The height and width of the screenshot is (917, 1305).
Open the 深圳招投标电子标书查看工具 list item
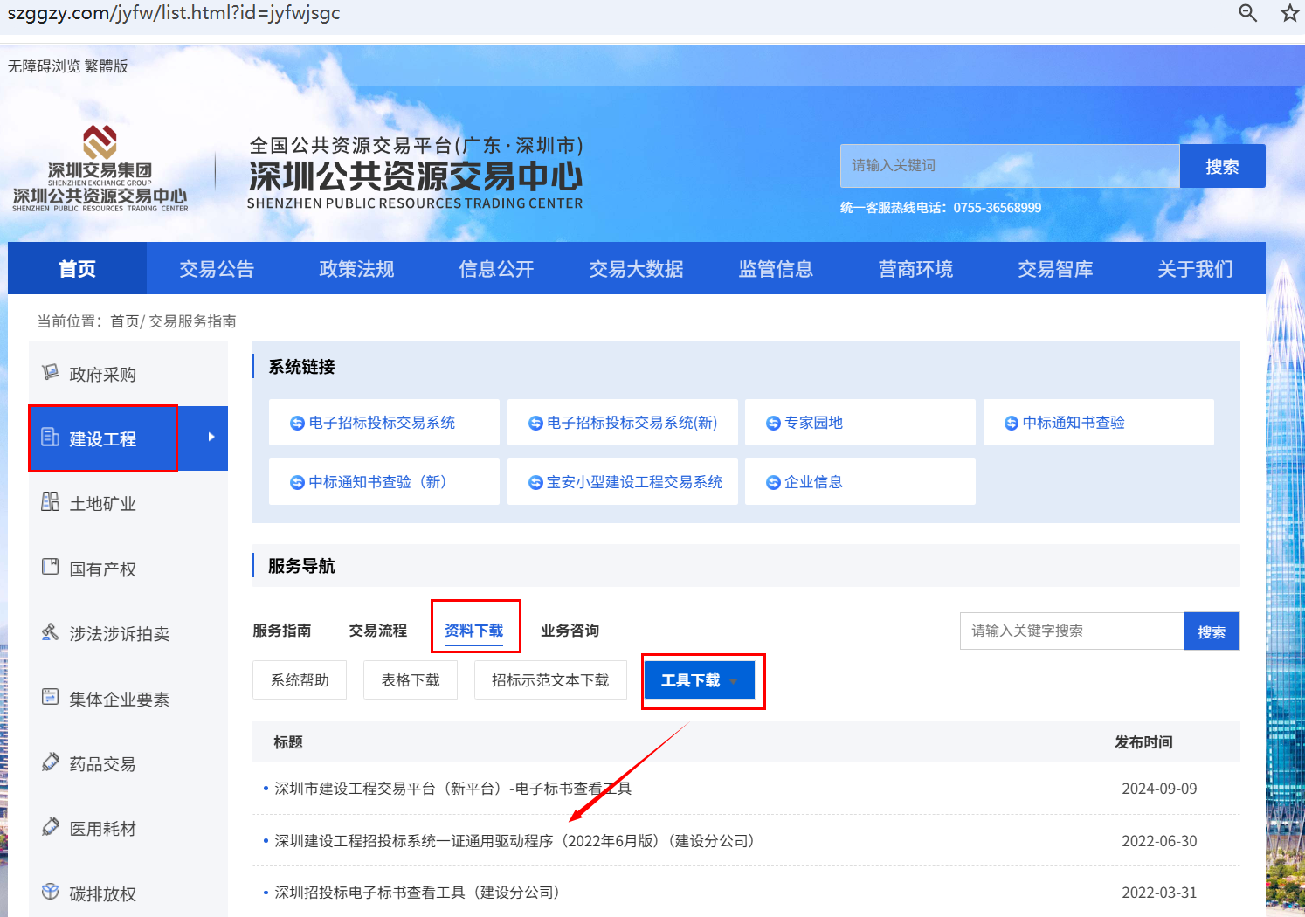pos(417,893)
